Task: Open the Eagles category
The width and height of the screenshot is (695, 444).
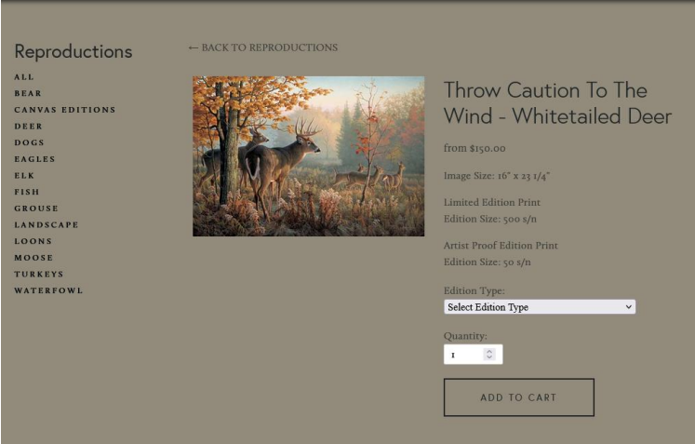Action: pyautogui.click(x=34, y=159)
